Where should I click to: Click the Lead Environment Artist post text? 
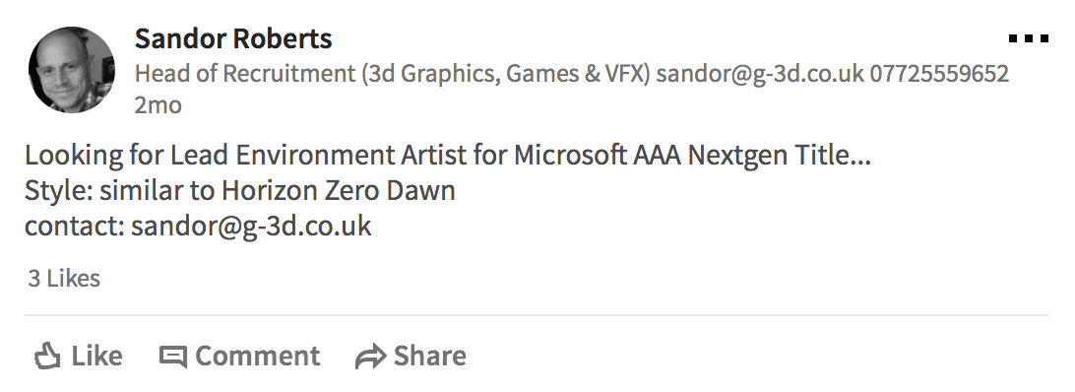coord(317,156)
